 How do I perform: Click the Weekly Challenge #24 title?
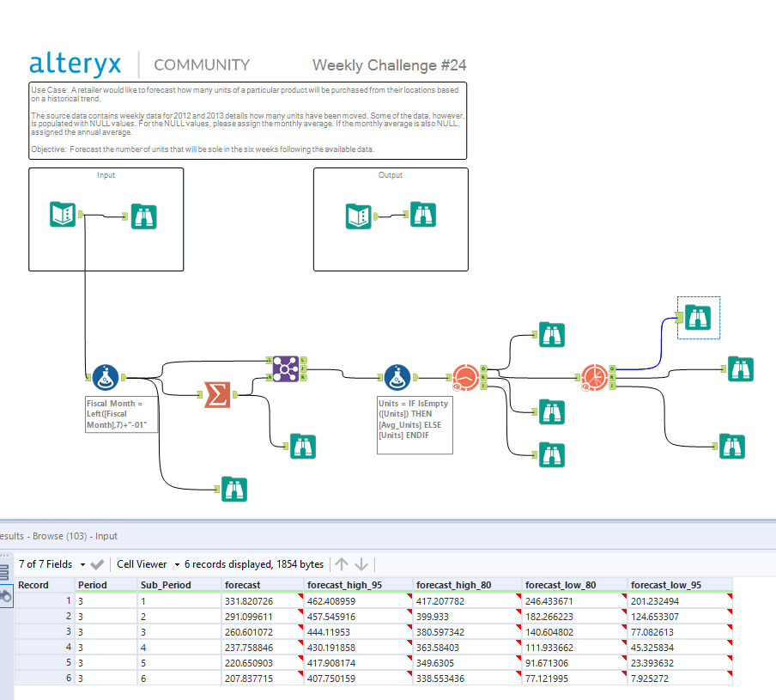pyautogui.click(x=389, y=65)
